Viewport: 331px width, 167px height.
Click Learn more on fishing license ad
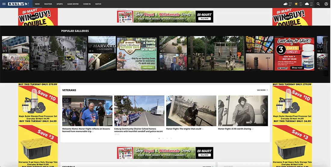147,67
